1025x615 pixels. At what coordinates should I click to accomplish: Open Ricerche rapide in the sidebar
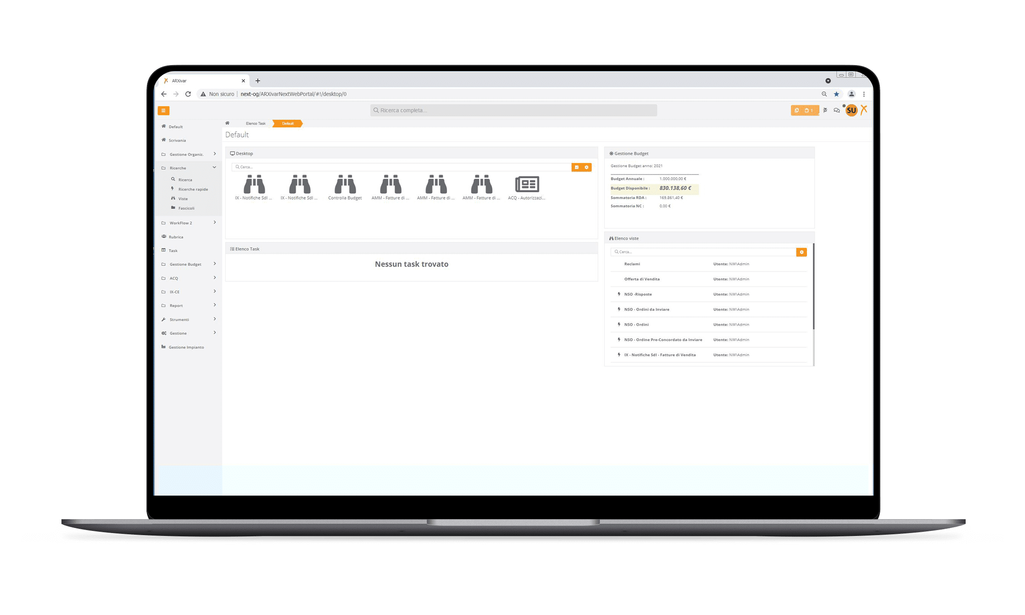point(193,189)
